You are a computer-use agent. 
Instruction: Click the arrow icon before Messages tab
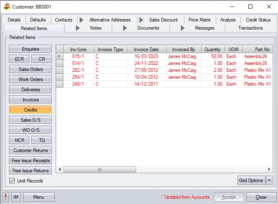182,28
